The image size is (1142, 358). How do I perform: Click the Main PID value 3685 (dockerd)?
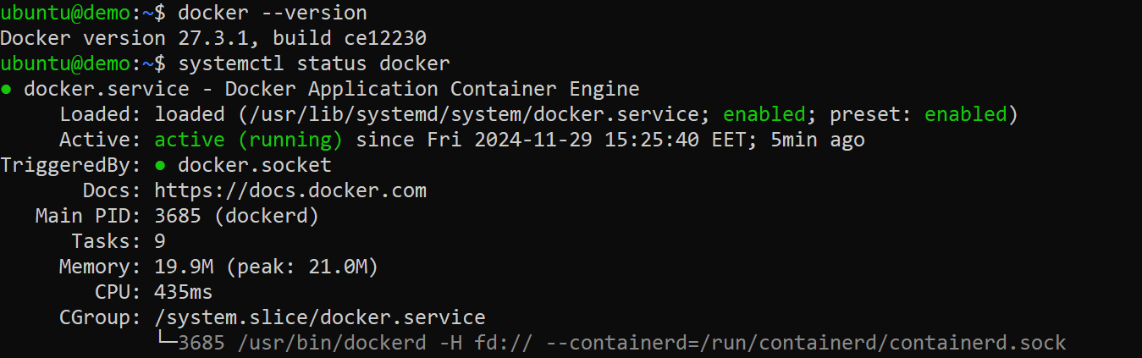(x=236, y=216)
